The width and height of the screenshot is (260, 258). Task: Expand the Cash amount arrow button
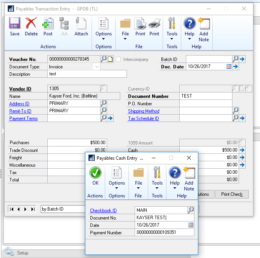[242, 150]
